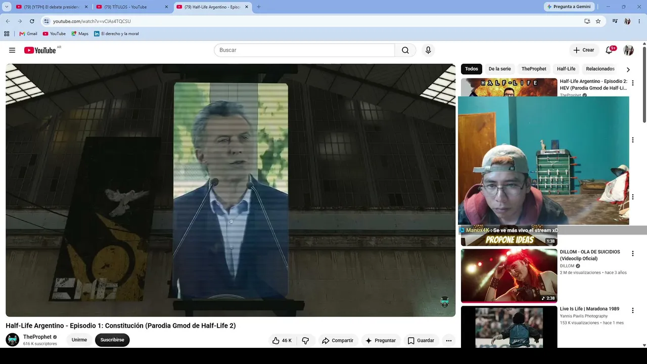This screenshot has height=364, width=647.
Task: Click the install app icon in address bar
Action: 587,21
